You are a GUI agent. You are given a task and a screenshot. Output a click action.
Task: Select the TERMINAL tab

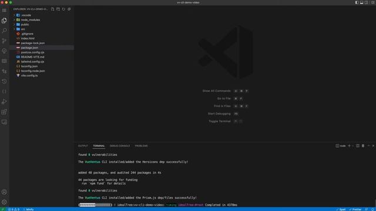click(x=99, y=146)
